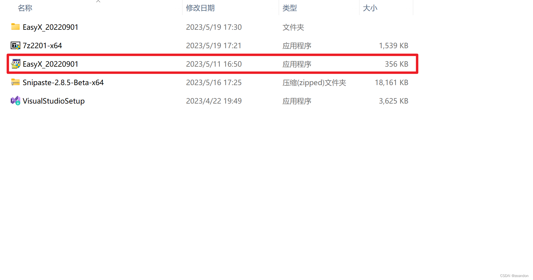Click the date 2023/5/16 17:25
Screen dimensions: 533x280
point(214,82)
